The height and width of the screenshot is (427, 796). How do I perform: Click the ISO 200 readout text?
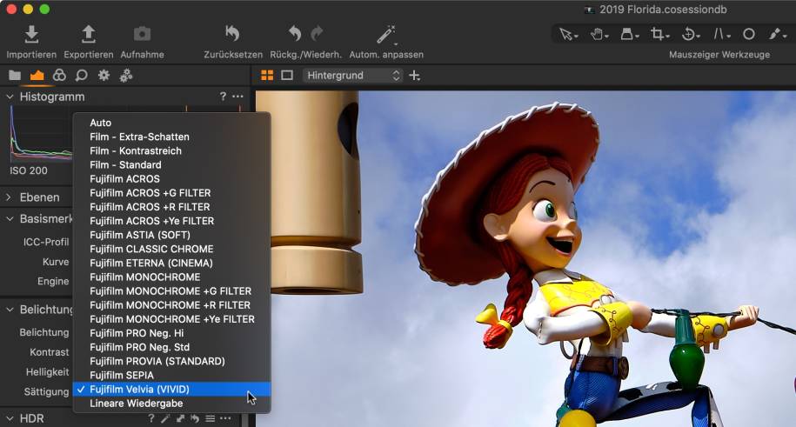pos(29,170)
